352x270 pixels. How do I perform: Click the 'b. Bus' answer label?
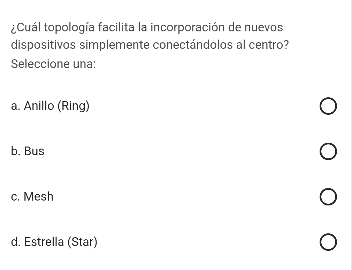coord(28,151)
